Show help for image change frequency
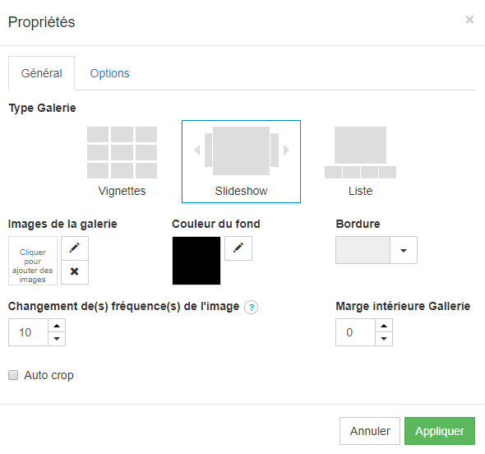Viewport: 485px width, 454px height. 252,308
